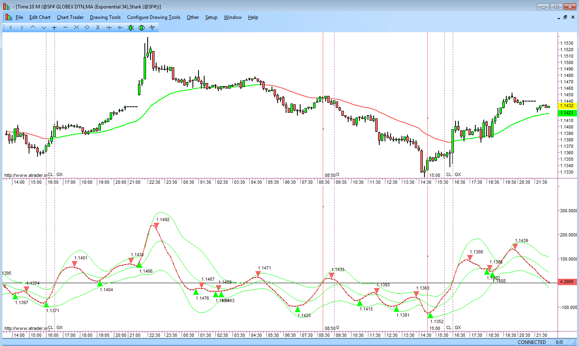This screenshot has width=579, height=346.
Task: Click the 1.1415 signal price label
Action: (366, 309)
